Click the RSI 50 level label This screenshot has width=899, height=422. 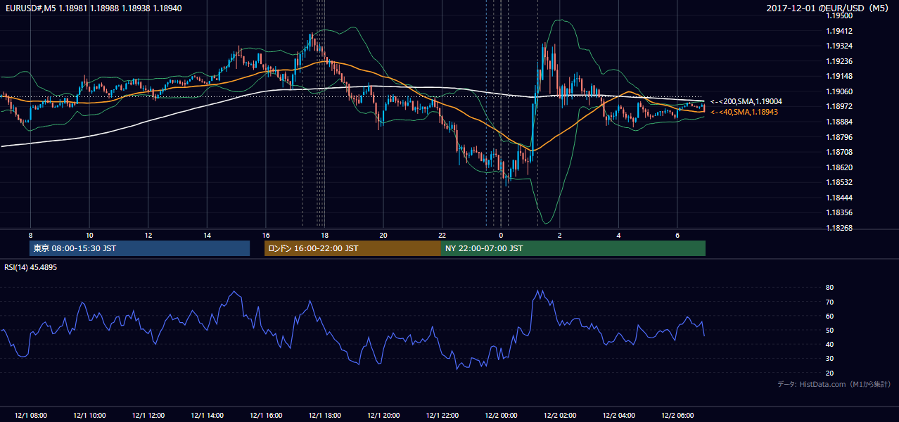[829, 330]
